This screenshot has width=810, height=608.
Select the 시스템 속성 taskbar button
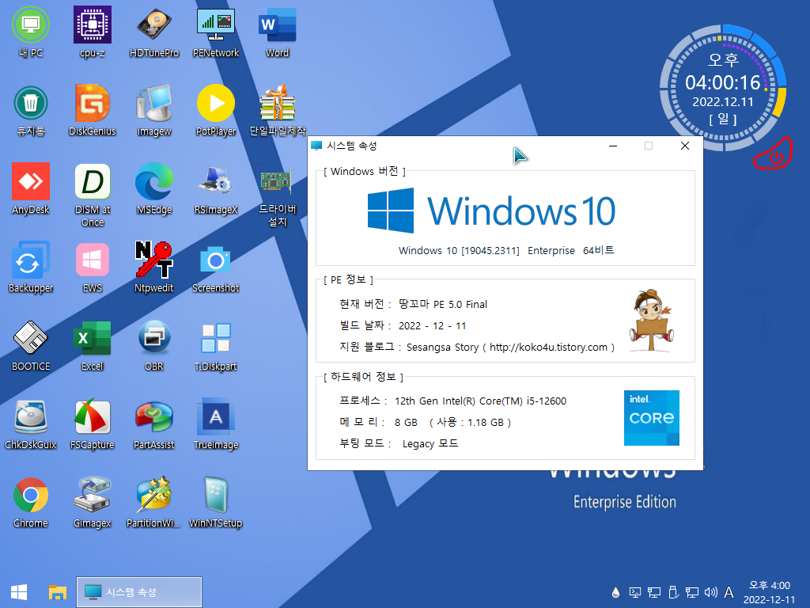click(139, 592)
